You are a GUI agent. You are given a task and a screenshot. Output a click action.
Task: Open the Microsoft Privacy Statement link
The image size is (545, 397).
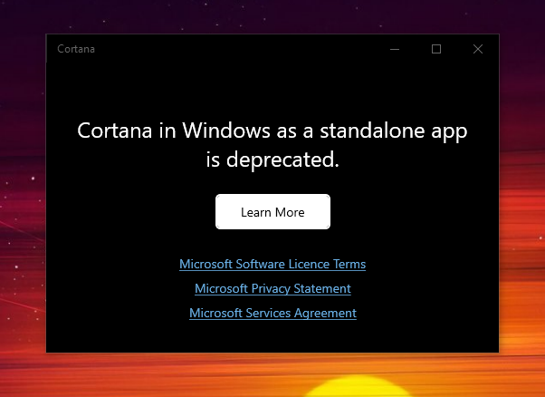click(272, 288)
